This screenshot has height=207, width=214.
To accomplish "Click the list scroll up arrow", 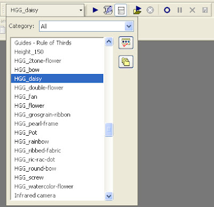I will point(109,42).
